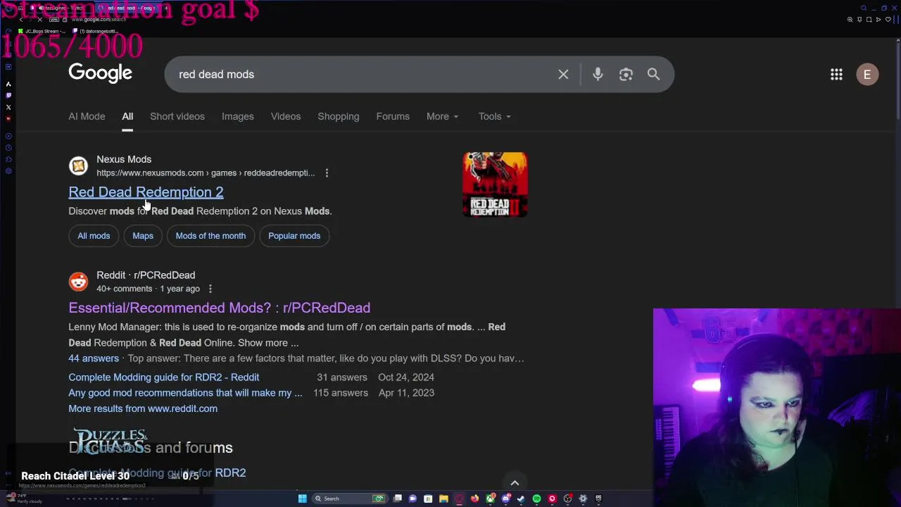The image size is (901, 507).
Task: Click the Reddit site favicon
Action: 78,281
